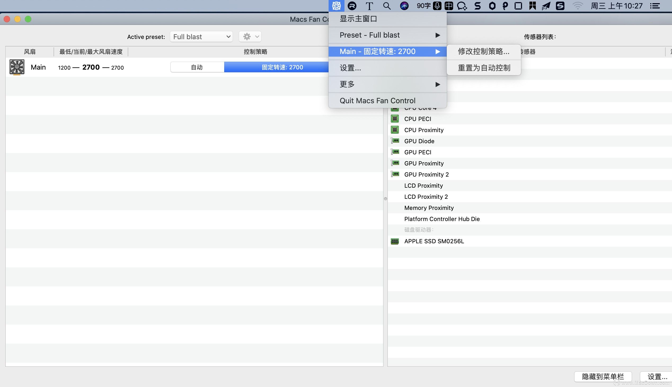Select Main - 固定转速: 2700 menu item

(388, 51)
